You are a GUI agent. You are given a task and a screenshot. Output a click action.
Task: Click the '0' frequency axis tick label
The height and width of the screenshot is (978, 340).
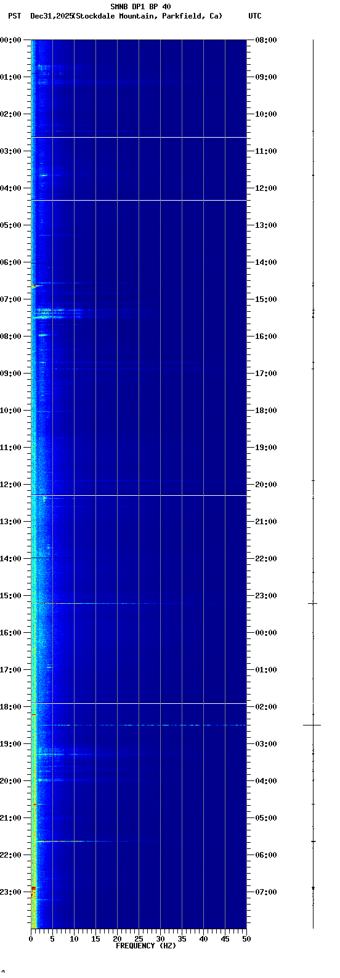[31, 939]
